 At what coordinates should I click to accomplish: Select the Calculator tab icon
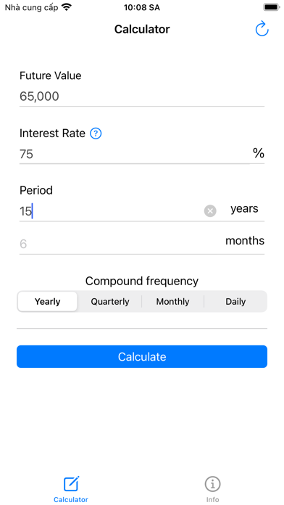(x=71, y=483)
